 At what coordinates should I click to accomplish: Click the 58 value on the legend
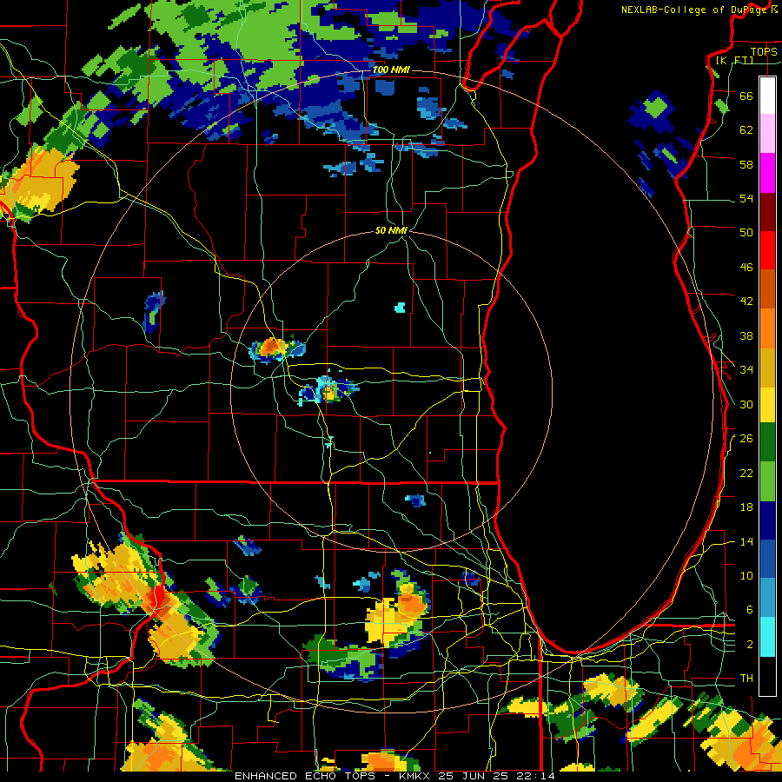[x=746, y=164]
